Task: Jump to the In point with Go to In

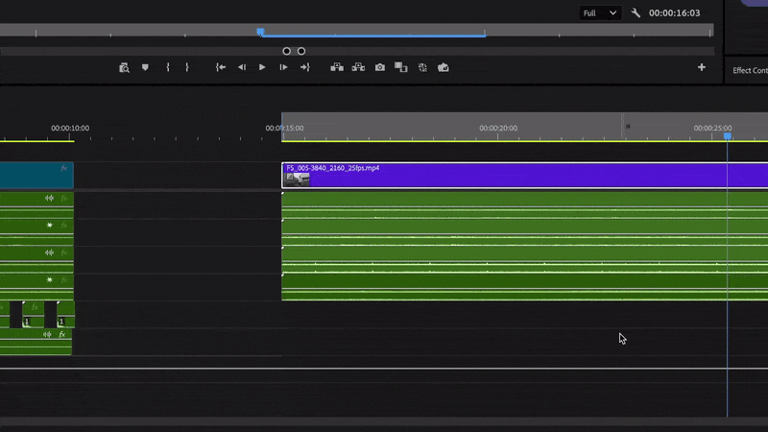Action: tap(221, 67)
